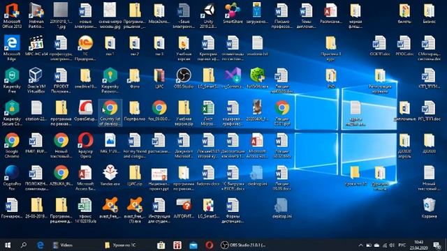The image size is (447, 251).
Task: Open the Action Center notifications icon
Action: [x=437, y=245]
